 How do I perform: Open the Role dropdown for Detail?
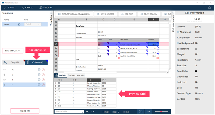coord(33,24)
